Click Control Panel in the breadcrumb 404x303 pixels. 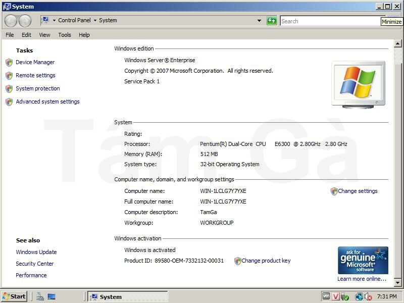pos(74,20)
